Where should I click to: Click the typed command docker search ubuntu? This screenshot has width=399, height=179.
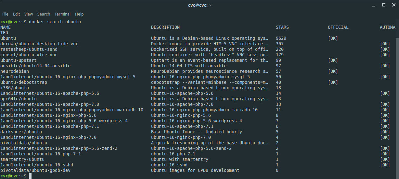pyautogui.click(x=55, y=22)
